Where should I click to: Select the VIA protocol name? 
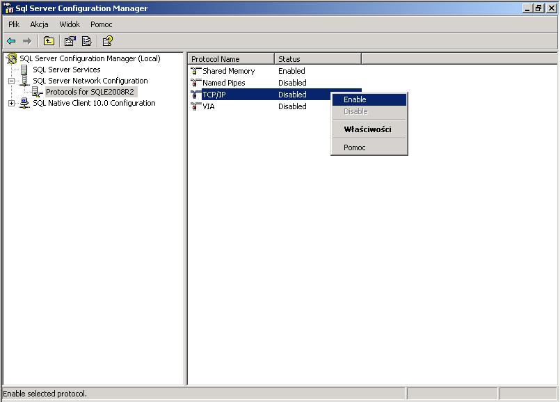(x=209, y=106)
